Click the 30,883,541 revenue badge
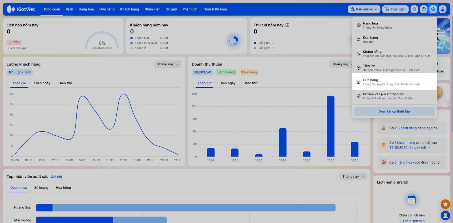Viewport: 453px width, 223px height. 203,72
